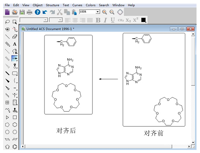Click the Redo arrow icon
Image resolution: width=200 pixels, height=153 pixels.
point(52,12)
